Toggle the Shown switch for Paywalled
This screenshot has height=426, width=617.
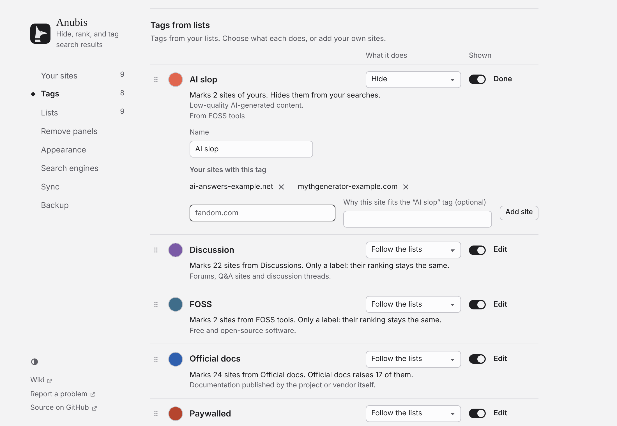pos(477,413)
